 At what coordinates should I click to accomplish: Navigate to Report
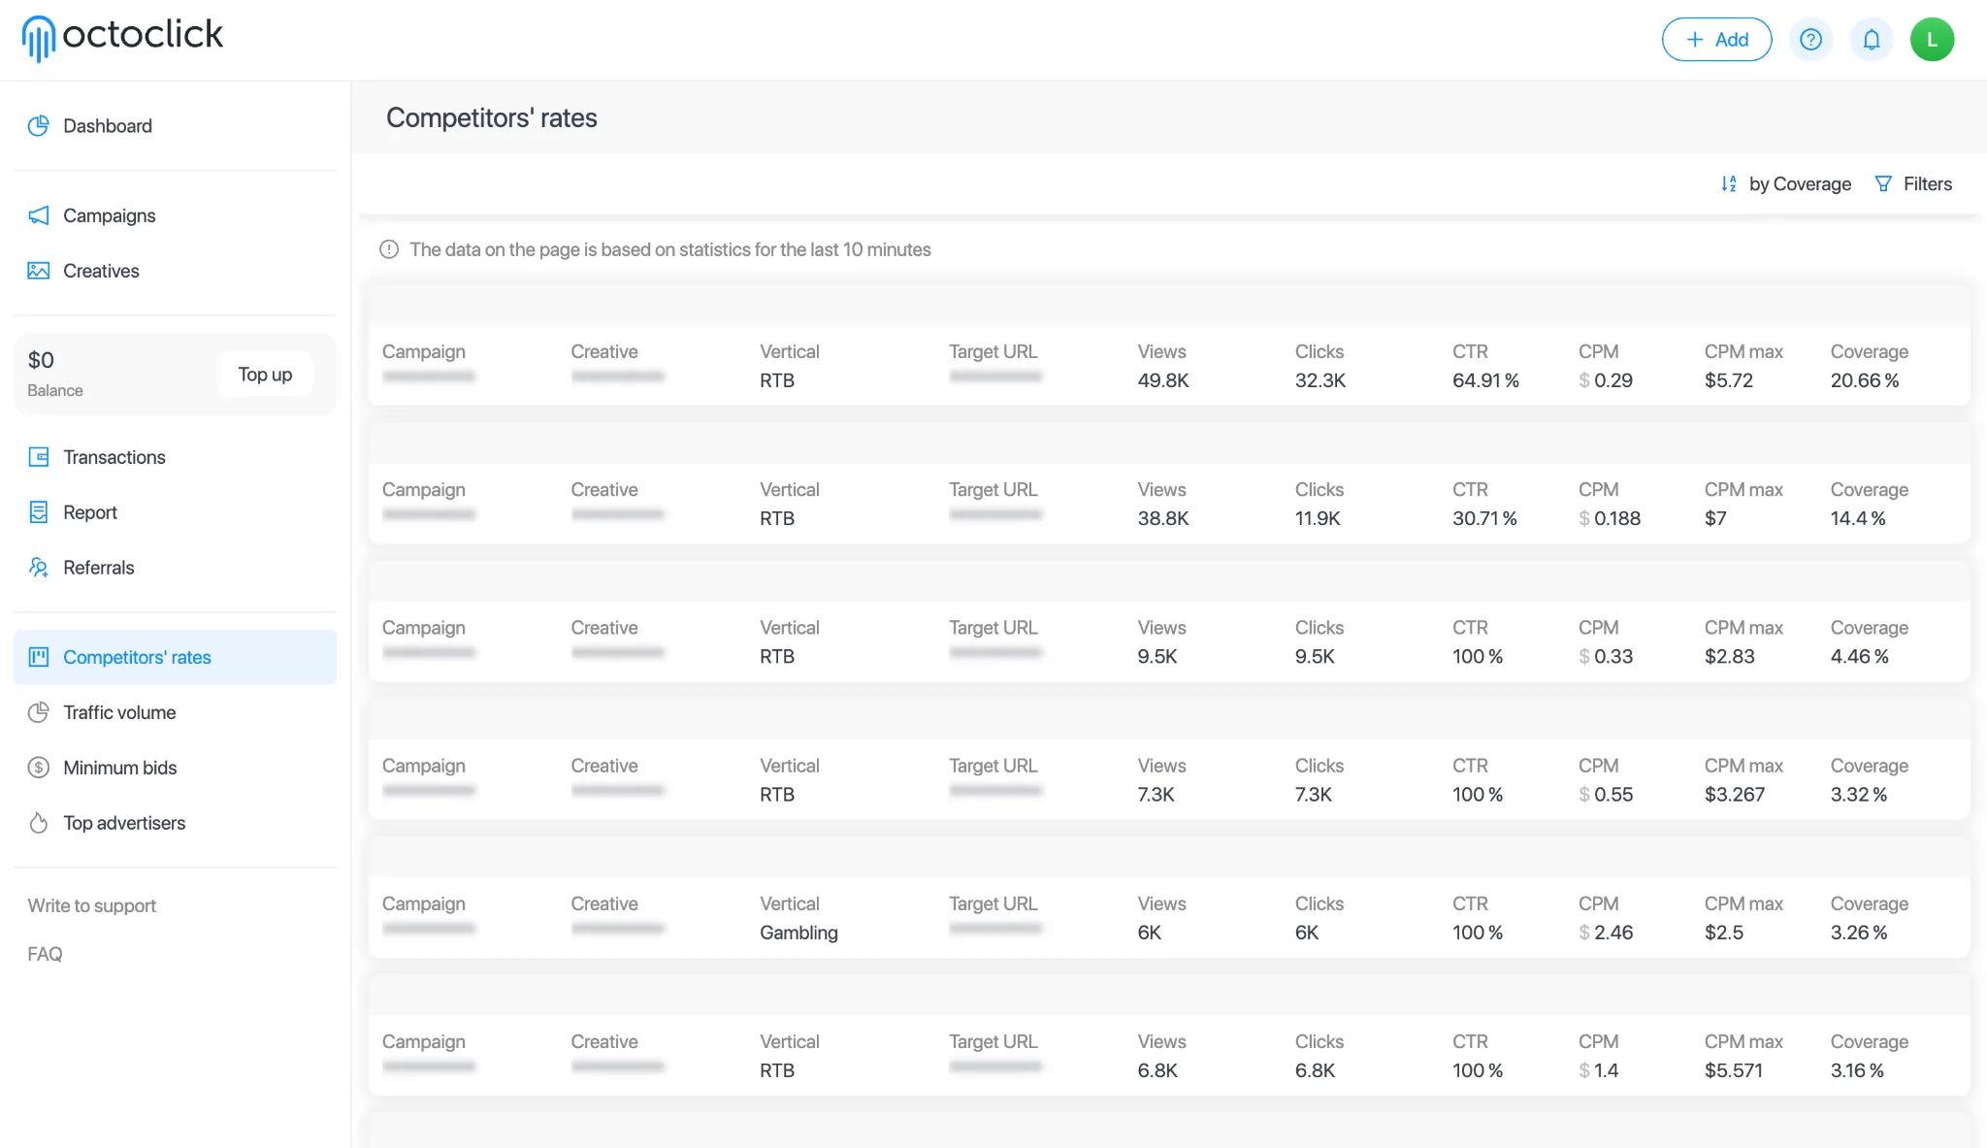[175, 512]
